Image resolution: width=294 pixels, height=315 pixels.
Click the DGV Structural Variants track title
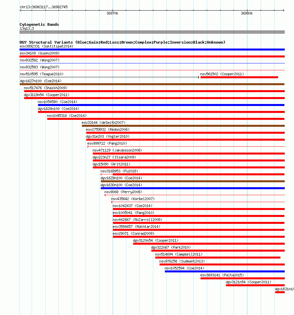tap(122, 42)
